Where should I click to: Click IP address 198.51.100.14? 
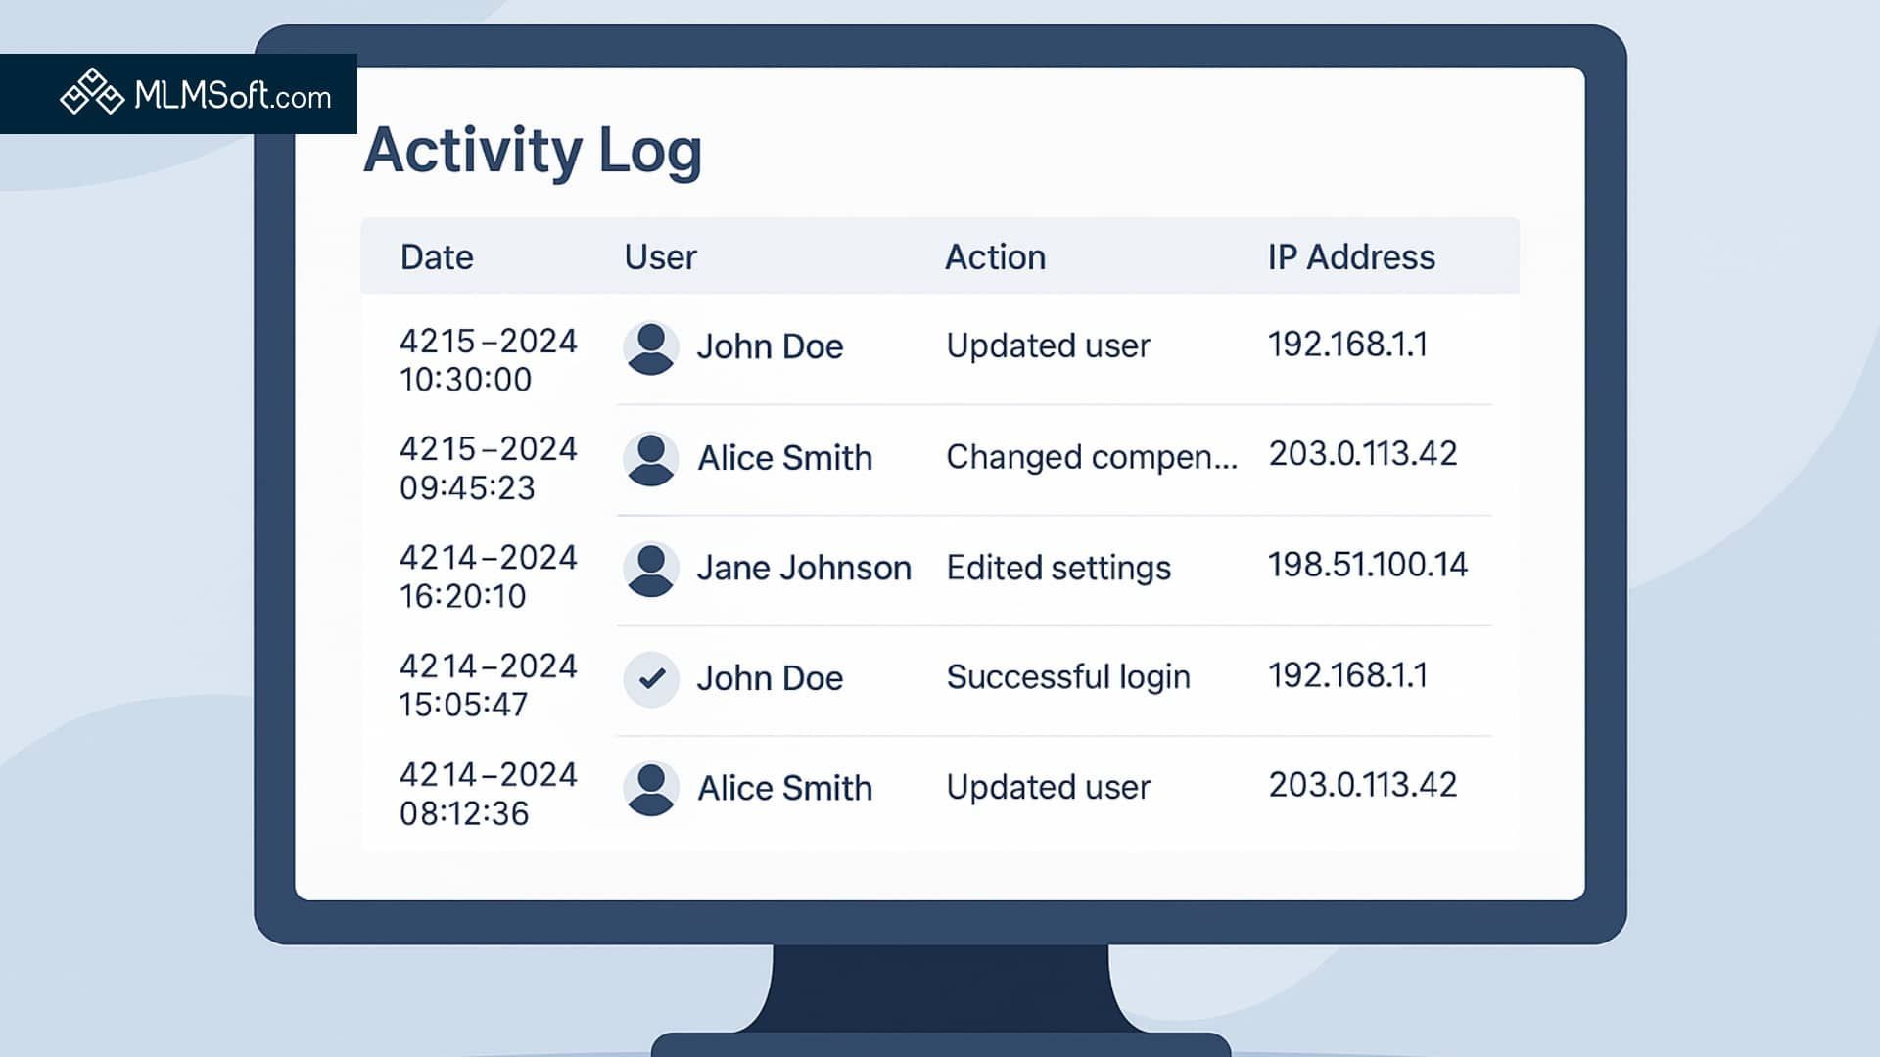[1368, 565]
